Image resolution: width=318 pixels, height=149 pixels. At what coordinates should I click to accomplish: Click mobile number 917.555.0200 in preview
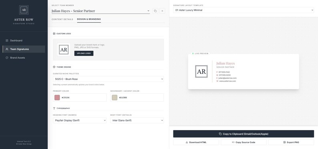(225, 75)
